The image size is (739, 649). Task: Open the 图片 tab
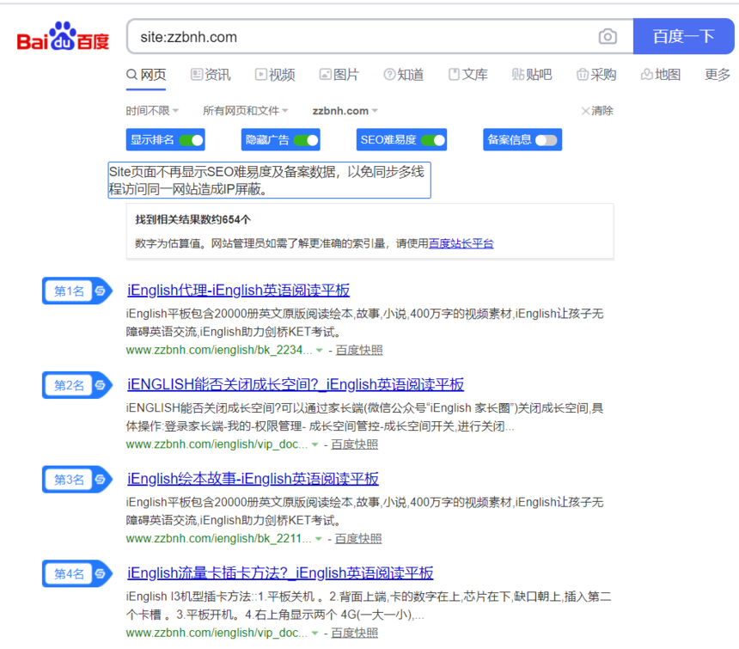(339, 75)
